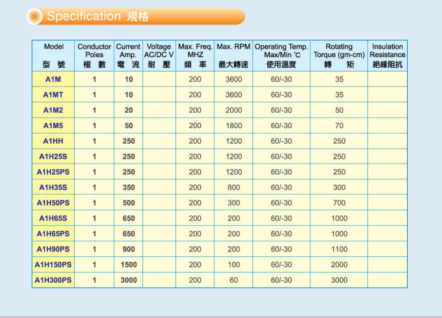Click RPM value 3600 in A1M row
The width and height of the screenshot is (442, 318).
(x=234, y=79)
